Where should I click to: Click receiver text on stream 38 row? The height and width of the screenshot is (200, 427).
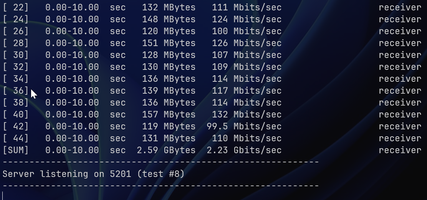(x=400, y=103)
